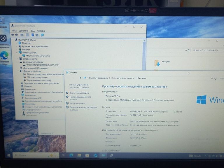224x168 pixels.
Task: Open File Explorer from taskbar
Action: (79, 155)
